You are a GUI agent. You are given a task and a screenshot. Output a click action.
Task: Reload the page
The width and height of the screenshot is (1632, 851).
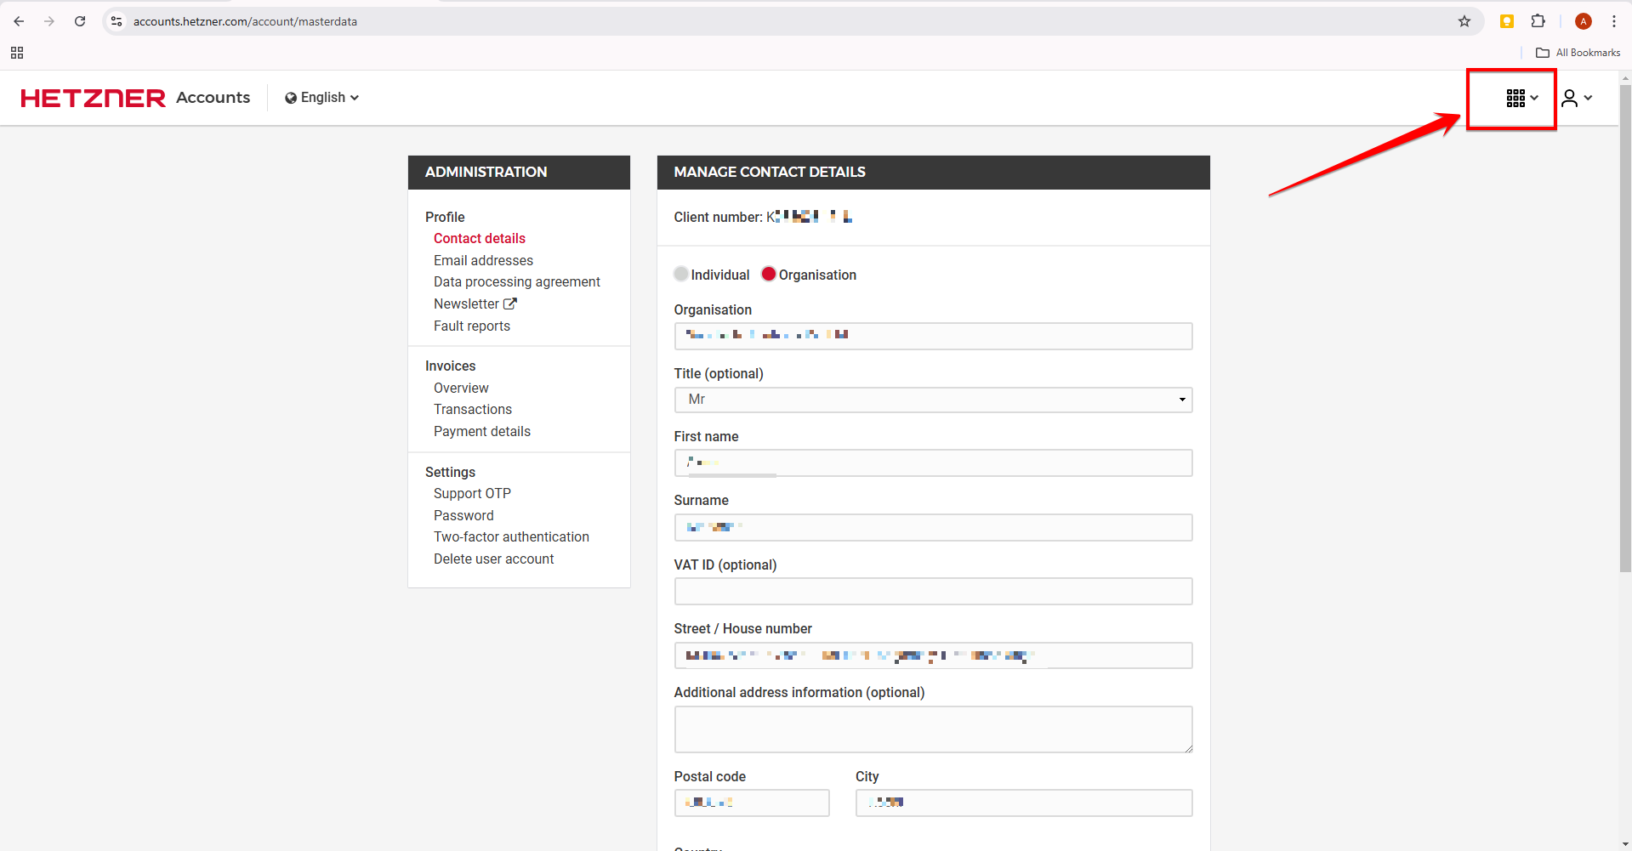pos(80,21)
